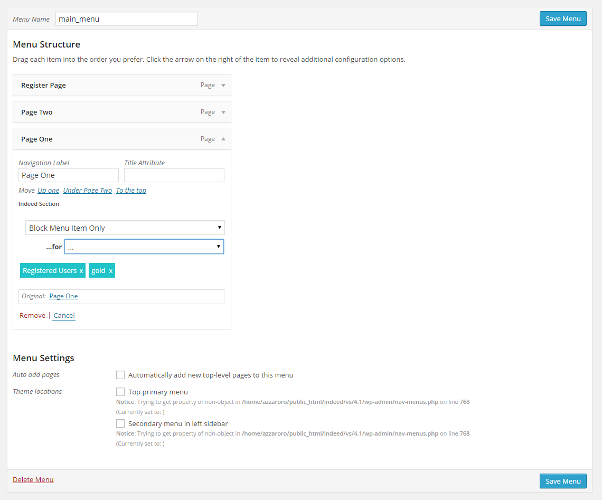Screen dimensions: 602x500
Task: Focus the Menu Name text field
Action: point(126,19)
